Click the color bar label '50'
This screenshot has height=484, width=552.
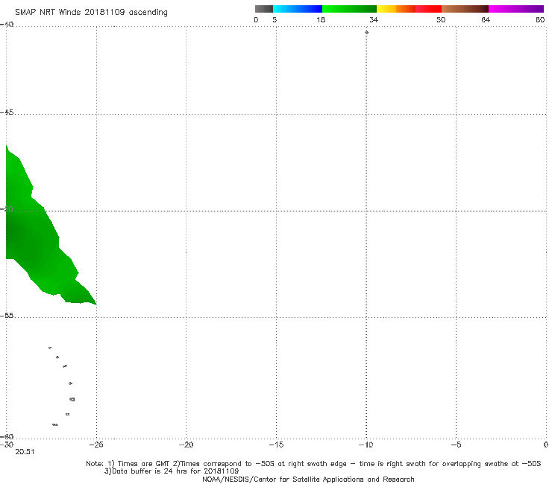pos(441,19)
